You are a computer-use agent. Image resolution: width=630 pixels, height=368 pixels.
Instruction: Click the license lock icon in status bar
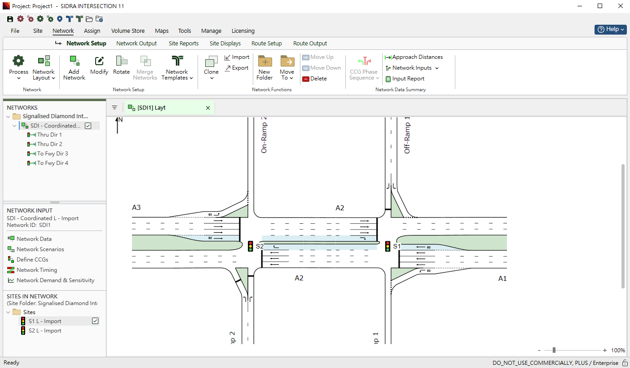(625, 363)
